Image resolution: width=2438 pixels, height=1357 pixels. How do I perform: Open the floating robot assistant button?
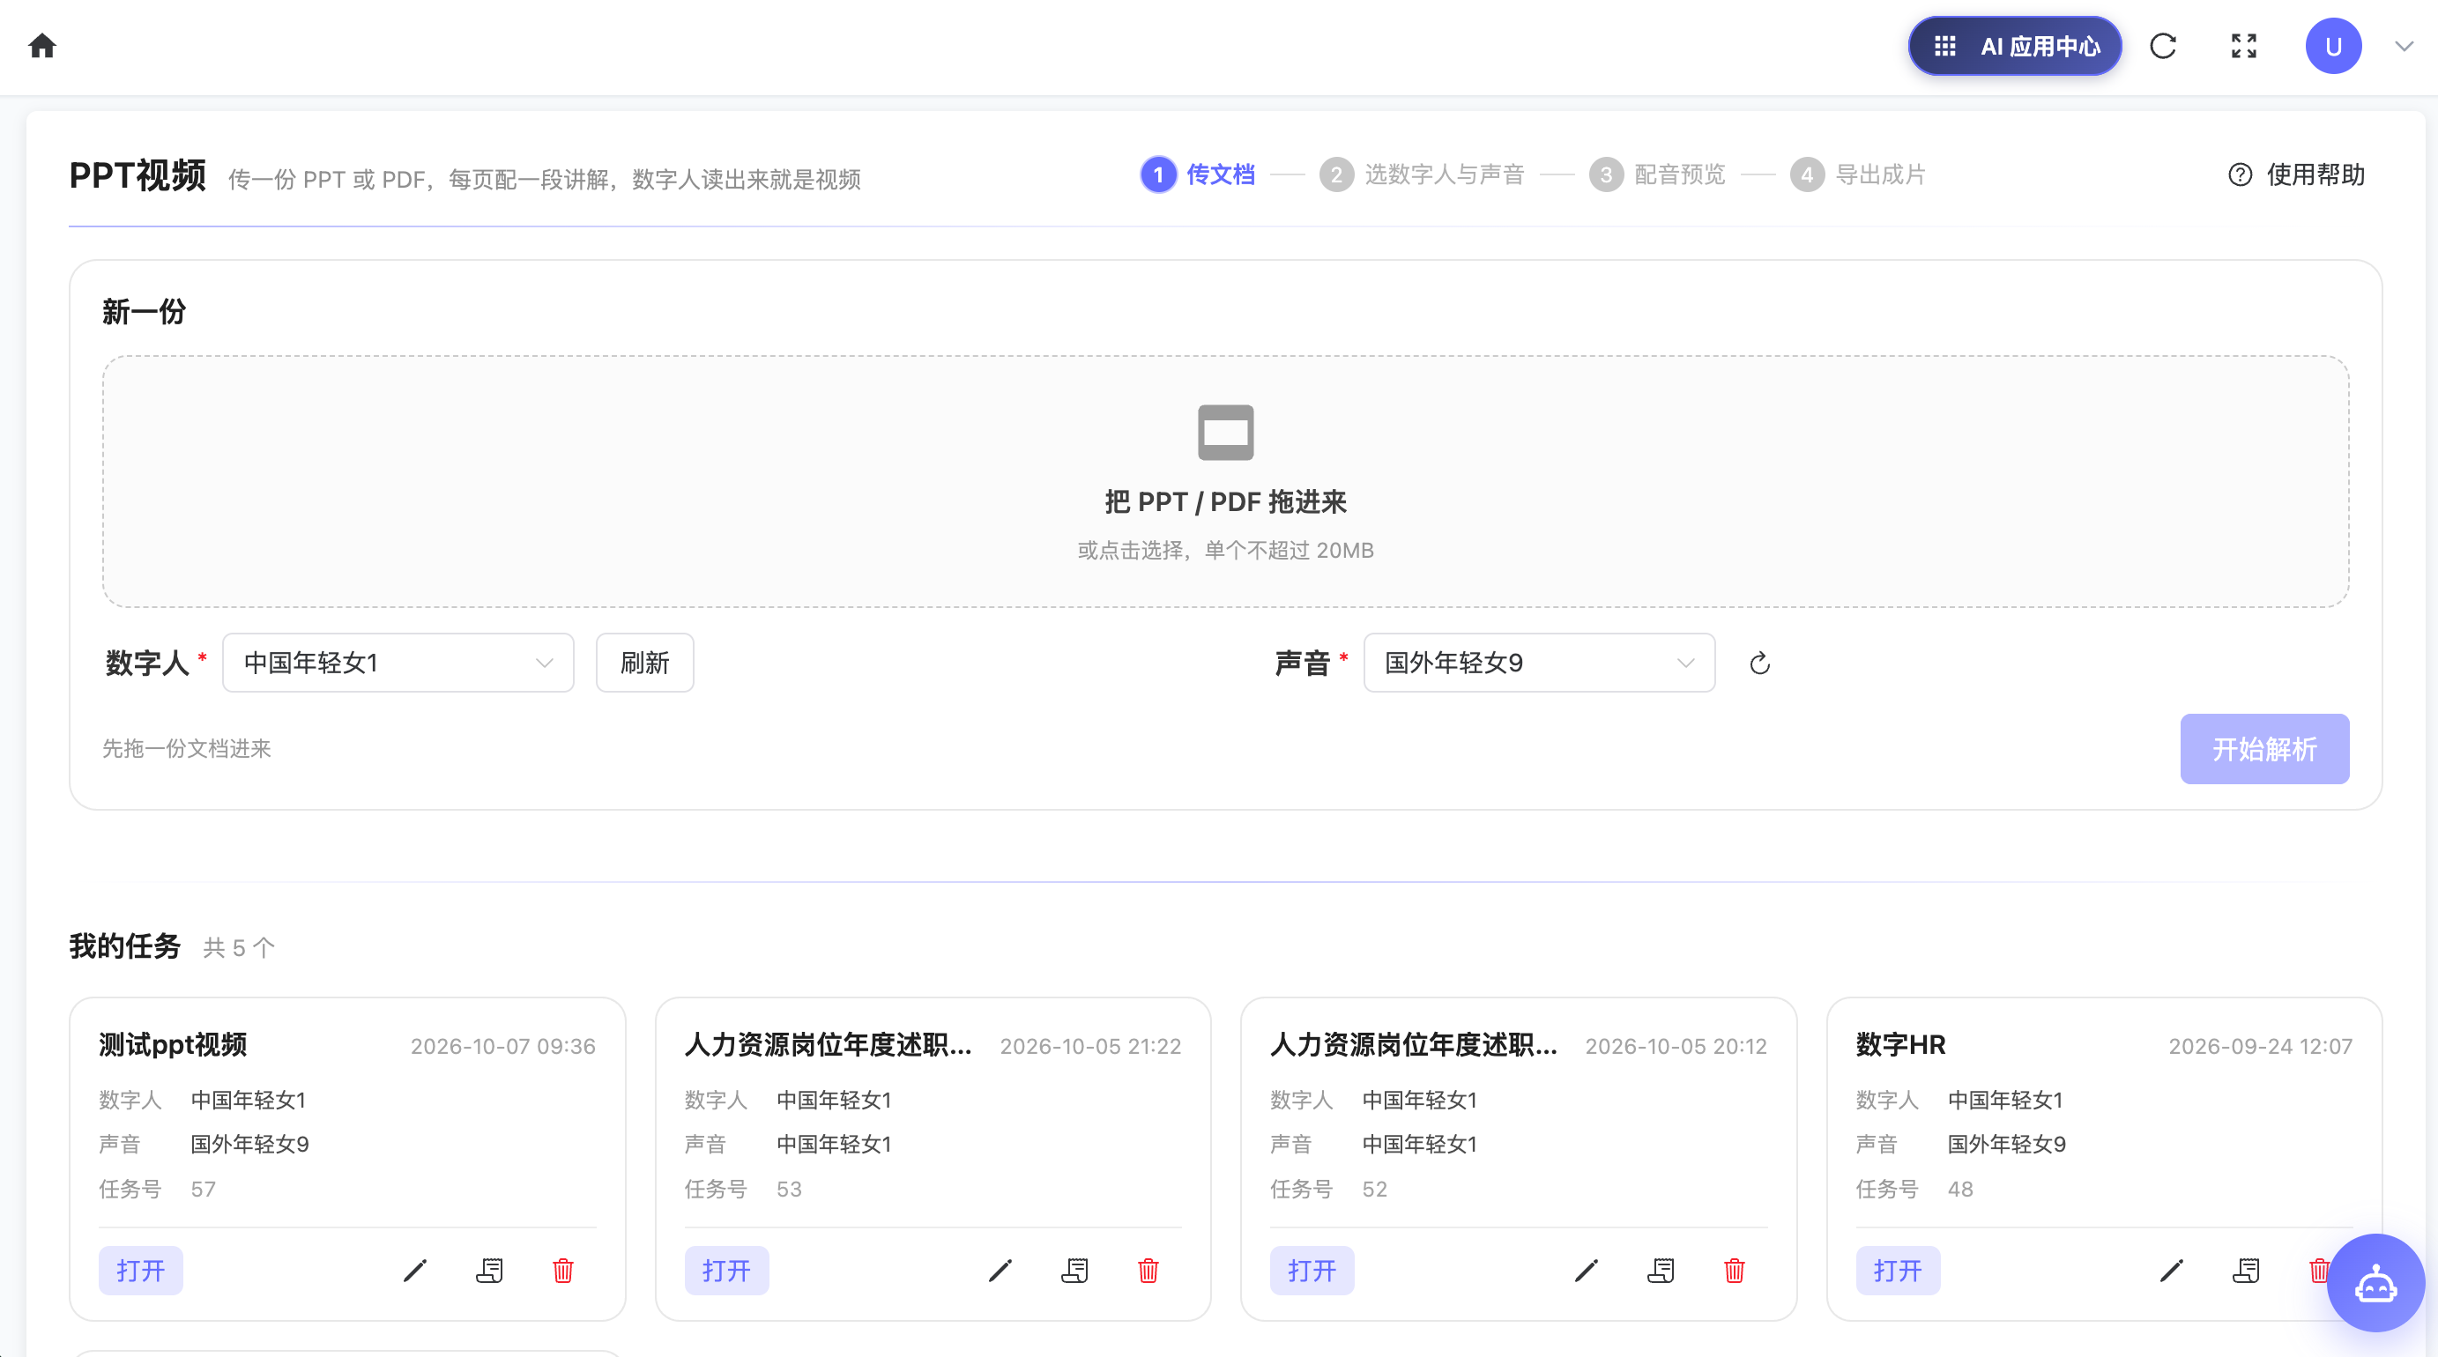pyautogui.click(x=2375, y=1283)
